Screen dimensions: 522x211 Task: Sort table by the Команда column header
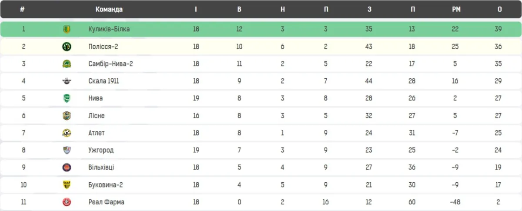(x=109, y=10)
